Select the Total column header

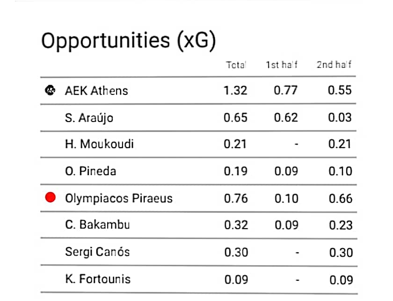point(236,65)
